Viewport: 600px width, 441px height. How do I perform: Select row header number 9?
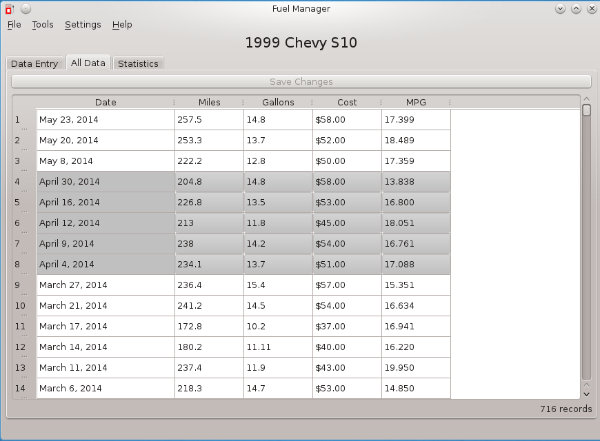[25, 285]
